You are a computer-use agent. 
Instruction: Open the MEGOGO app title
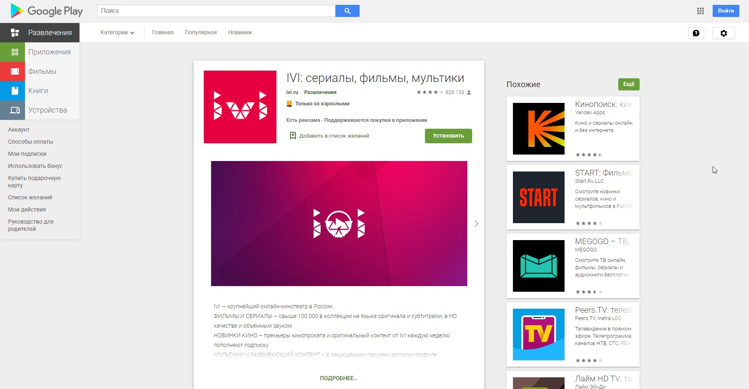coord(602,242)
